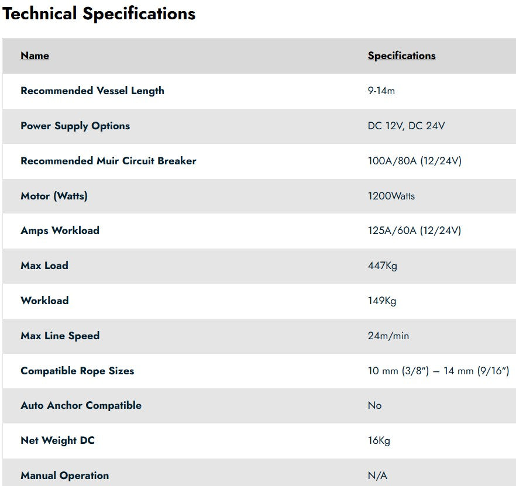Select the 100A/80A (12/24V) breaker value

tap(415, 161)
